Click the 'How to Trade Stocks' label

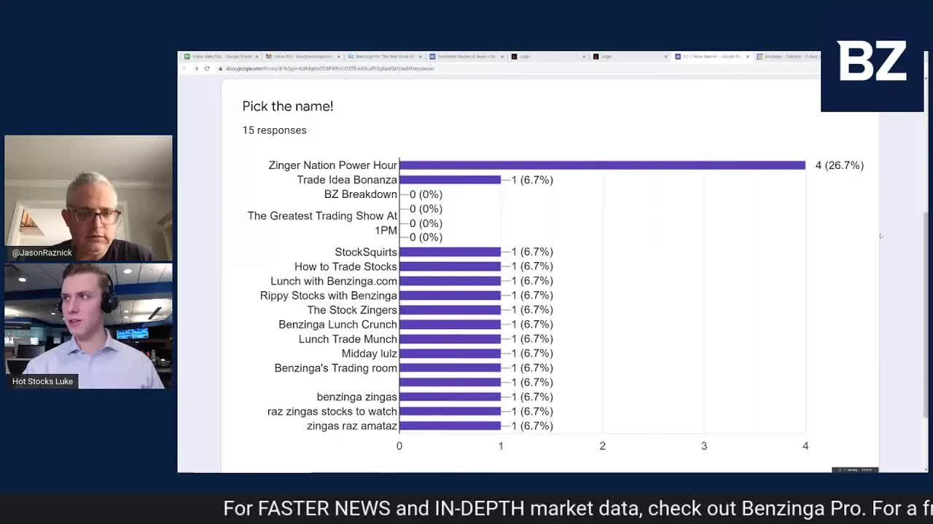tap(346, 266)
